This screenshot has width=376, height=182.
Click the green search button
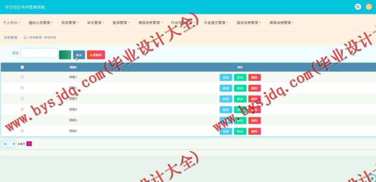[65, 55]
